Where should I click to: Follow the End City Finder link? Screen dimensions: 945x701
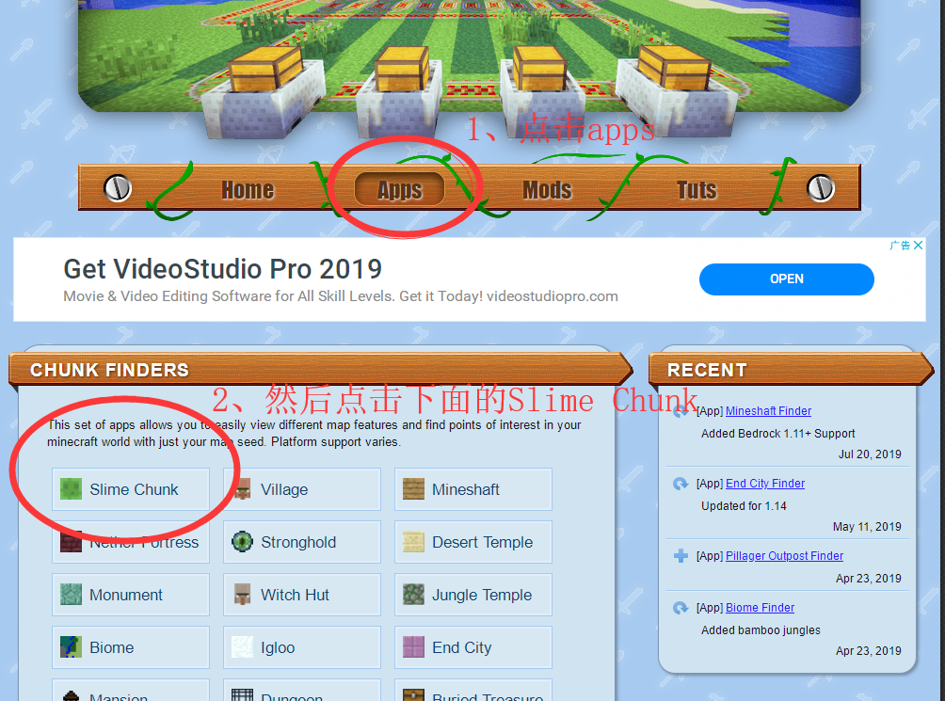pos(765,484)
